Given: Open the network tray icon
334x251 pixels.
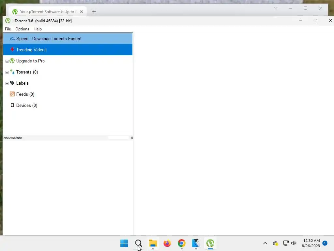Looking at the screenshot, I should pos(286,243).
